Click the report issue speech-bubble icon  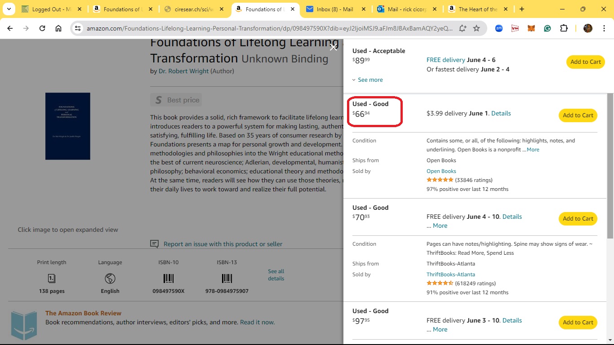(x=154, y=244)
